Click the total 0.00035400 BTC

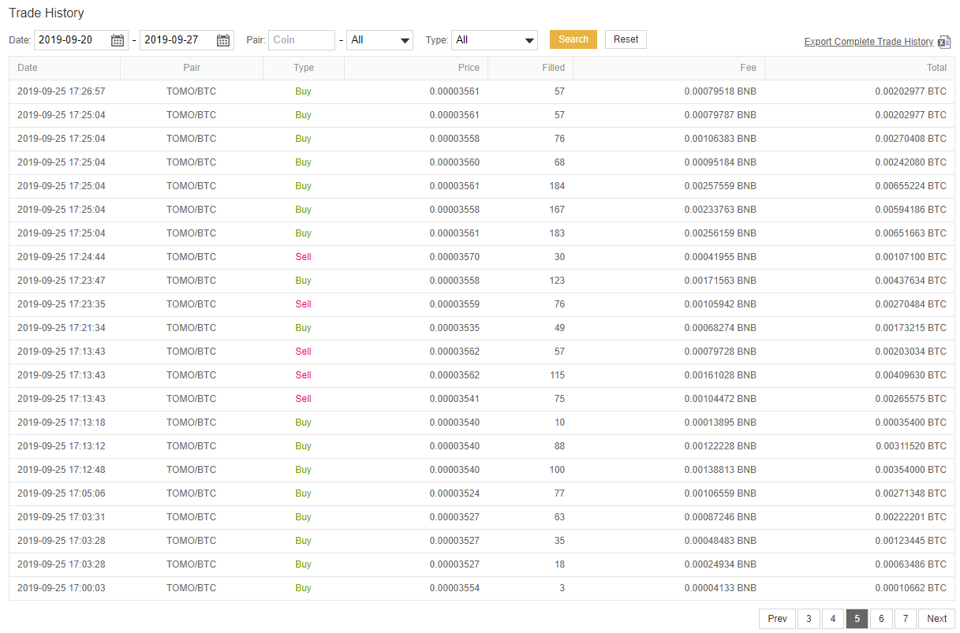pos(910,423)
